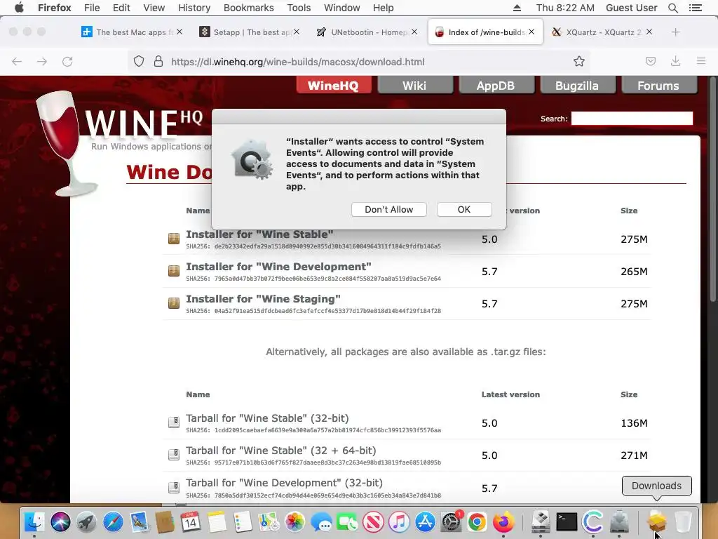Open the Bookmarks menu
This screenshot has width=718, height=539.
[249, 8]
